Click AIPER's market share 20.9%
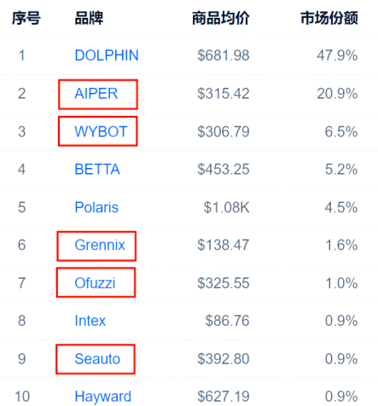This screenshot has height=406, width=378. (337, 94)
